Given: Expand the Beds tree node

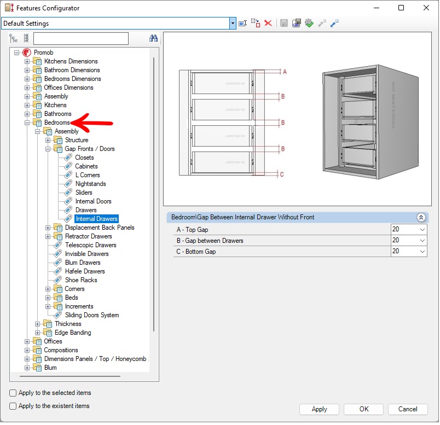Looking at the screenshot, I should (x=48, y=298).
